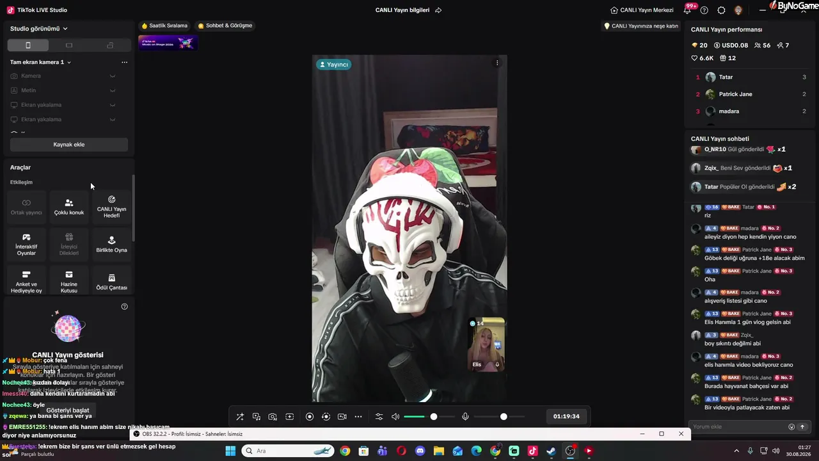Image resolution: width=819 pixels, height=461 pixels.
Task: Select the dual-screen layout
Action: [x=110, y=45]
